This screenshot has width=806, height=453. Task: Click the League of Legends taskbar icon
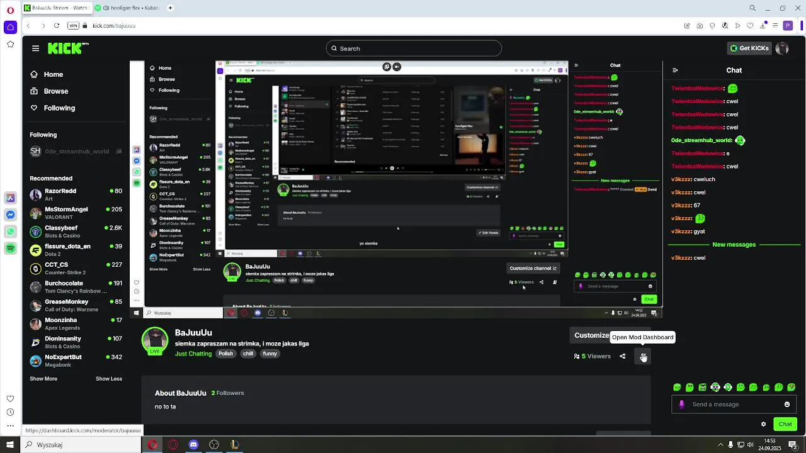click(234, 445)
